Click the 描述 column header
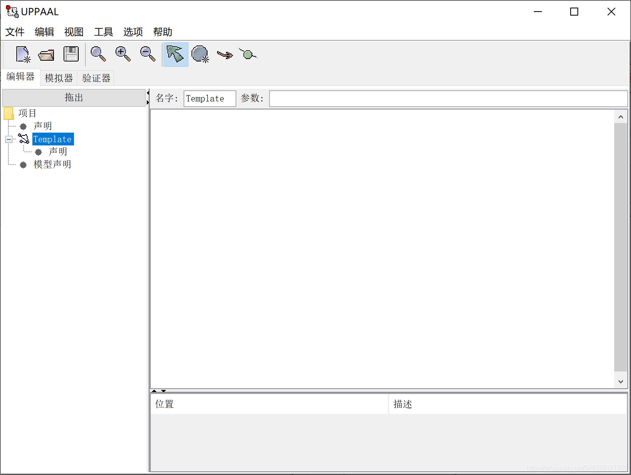This screenshot has height=475, width=631. click(507, 404)
